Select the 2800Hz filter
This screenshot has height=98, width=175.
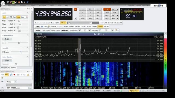(x=100, y=27)
